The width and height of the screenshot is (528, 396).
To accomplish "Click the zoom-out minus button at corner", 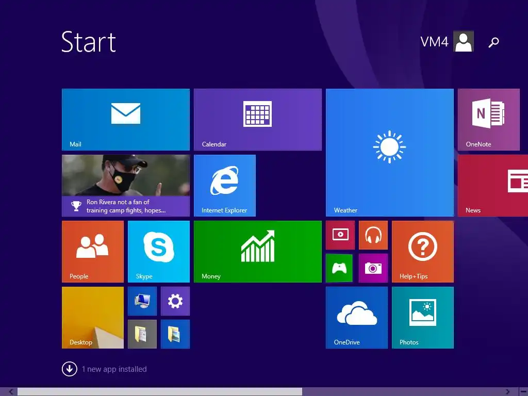I will pyautogui.click(x=523, y=392).
